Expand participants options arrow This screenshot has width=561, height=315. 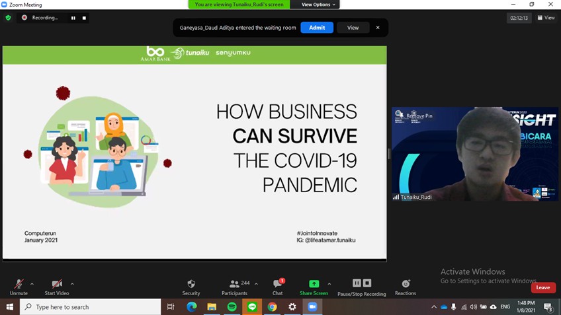click(256, 284)
